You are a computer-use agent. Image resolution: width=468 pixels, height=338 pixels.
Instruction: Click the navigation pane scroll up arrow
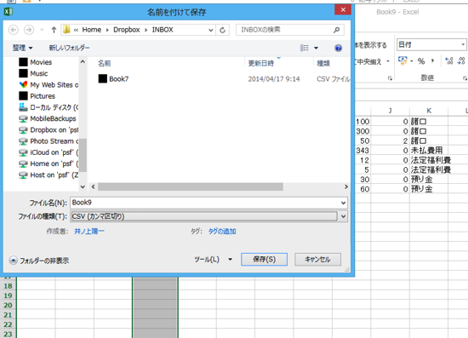tap(83, 61)
